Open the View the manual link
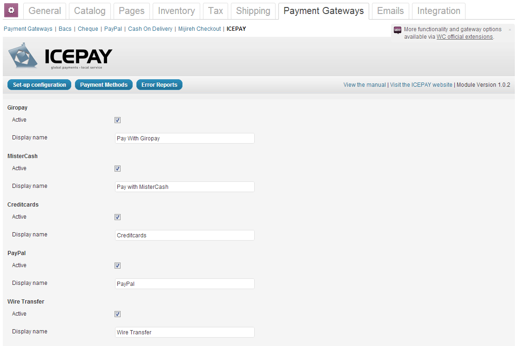Viewport: 520px width, 346px height. 365,85
